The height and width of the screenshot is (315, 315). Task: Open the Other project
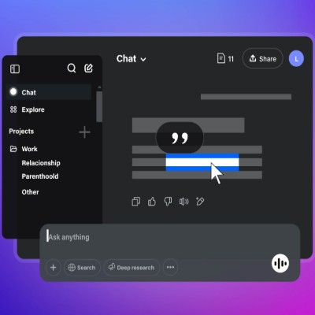pyautogui.click(x=30, y=192)
